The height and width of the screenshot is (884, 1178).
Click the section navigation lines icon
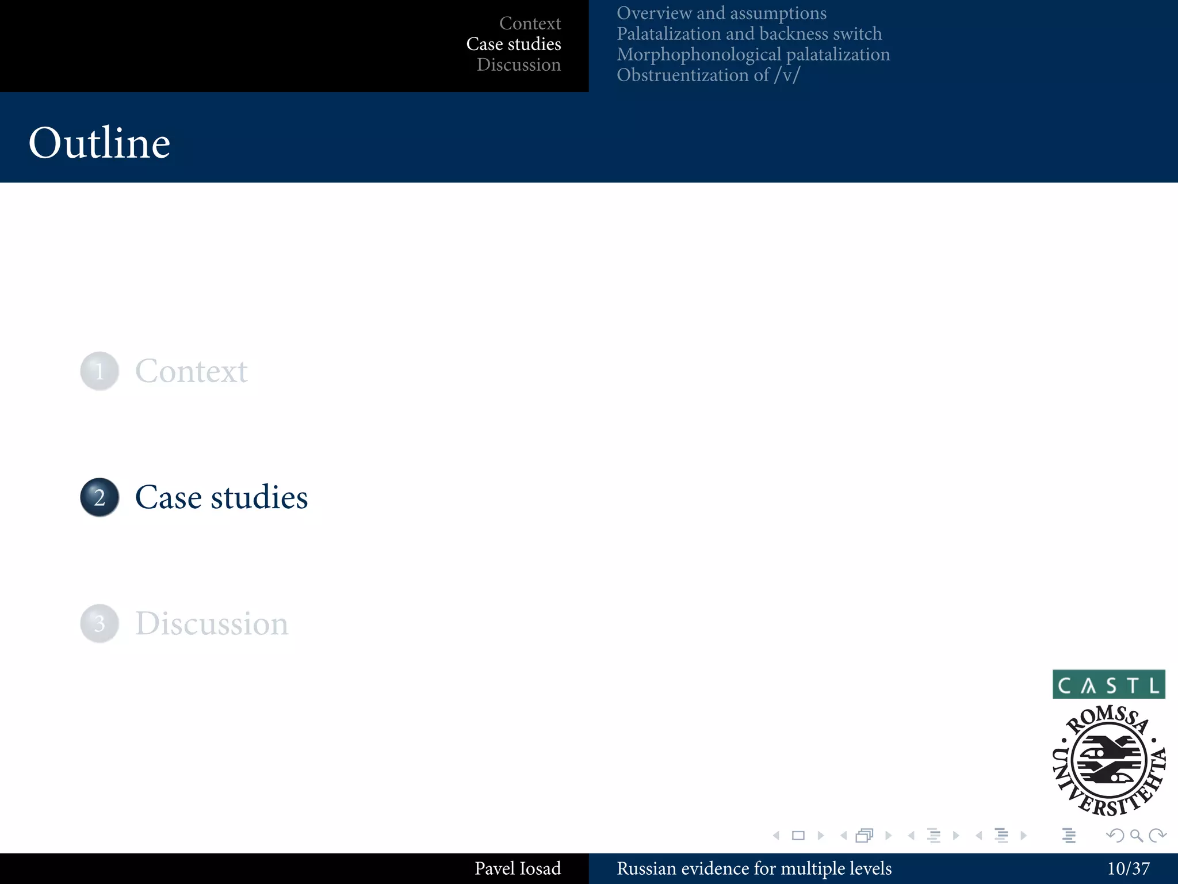[1001, 836]
